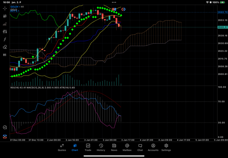This screenshot has width=228, height=158.
Task: Click the ATR(14) 5.60 indicator label
Action: [67, 88]
